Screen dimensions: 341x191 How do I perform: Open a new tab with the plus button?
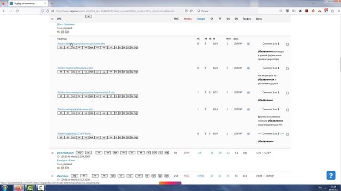click(52, 4)
